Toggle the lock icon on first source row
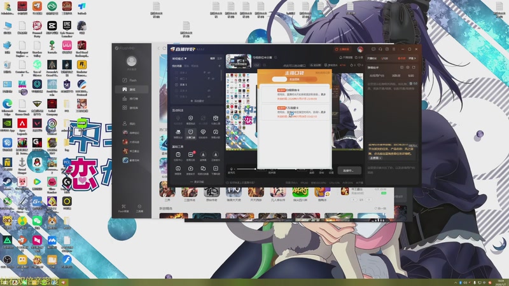The height and width of the screenshot is (286, 509). point(204,72)
